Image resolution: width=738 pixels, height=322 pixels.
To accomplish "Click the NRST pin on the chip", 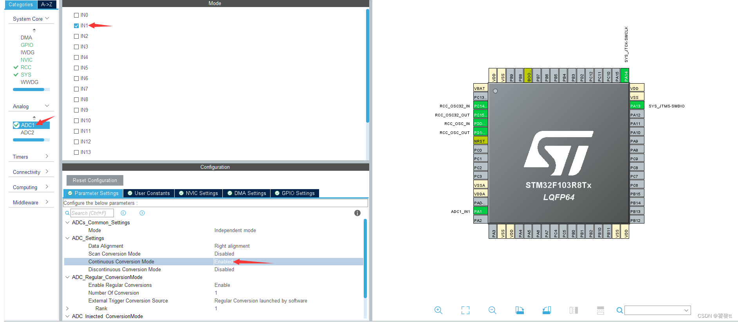I will click(480, 141).
